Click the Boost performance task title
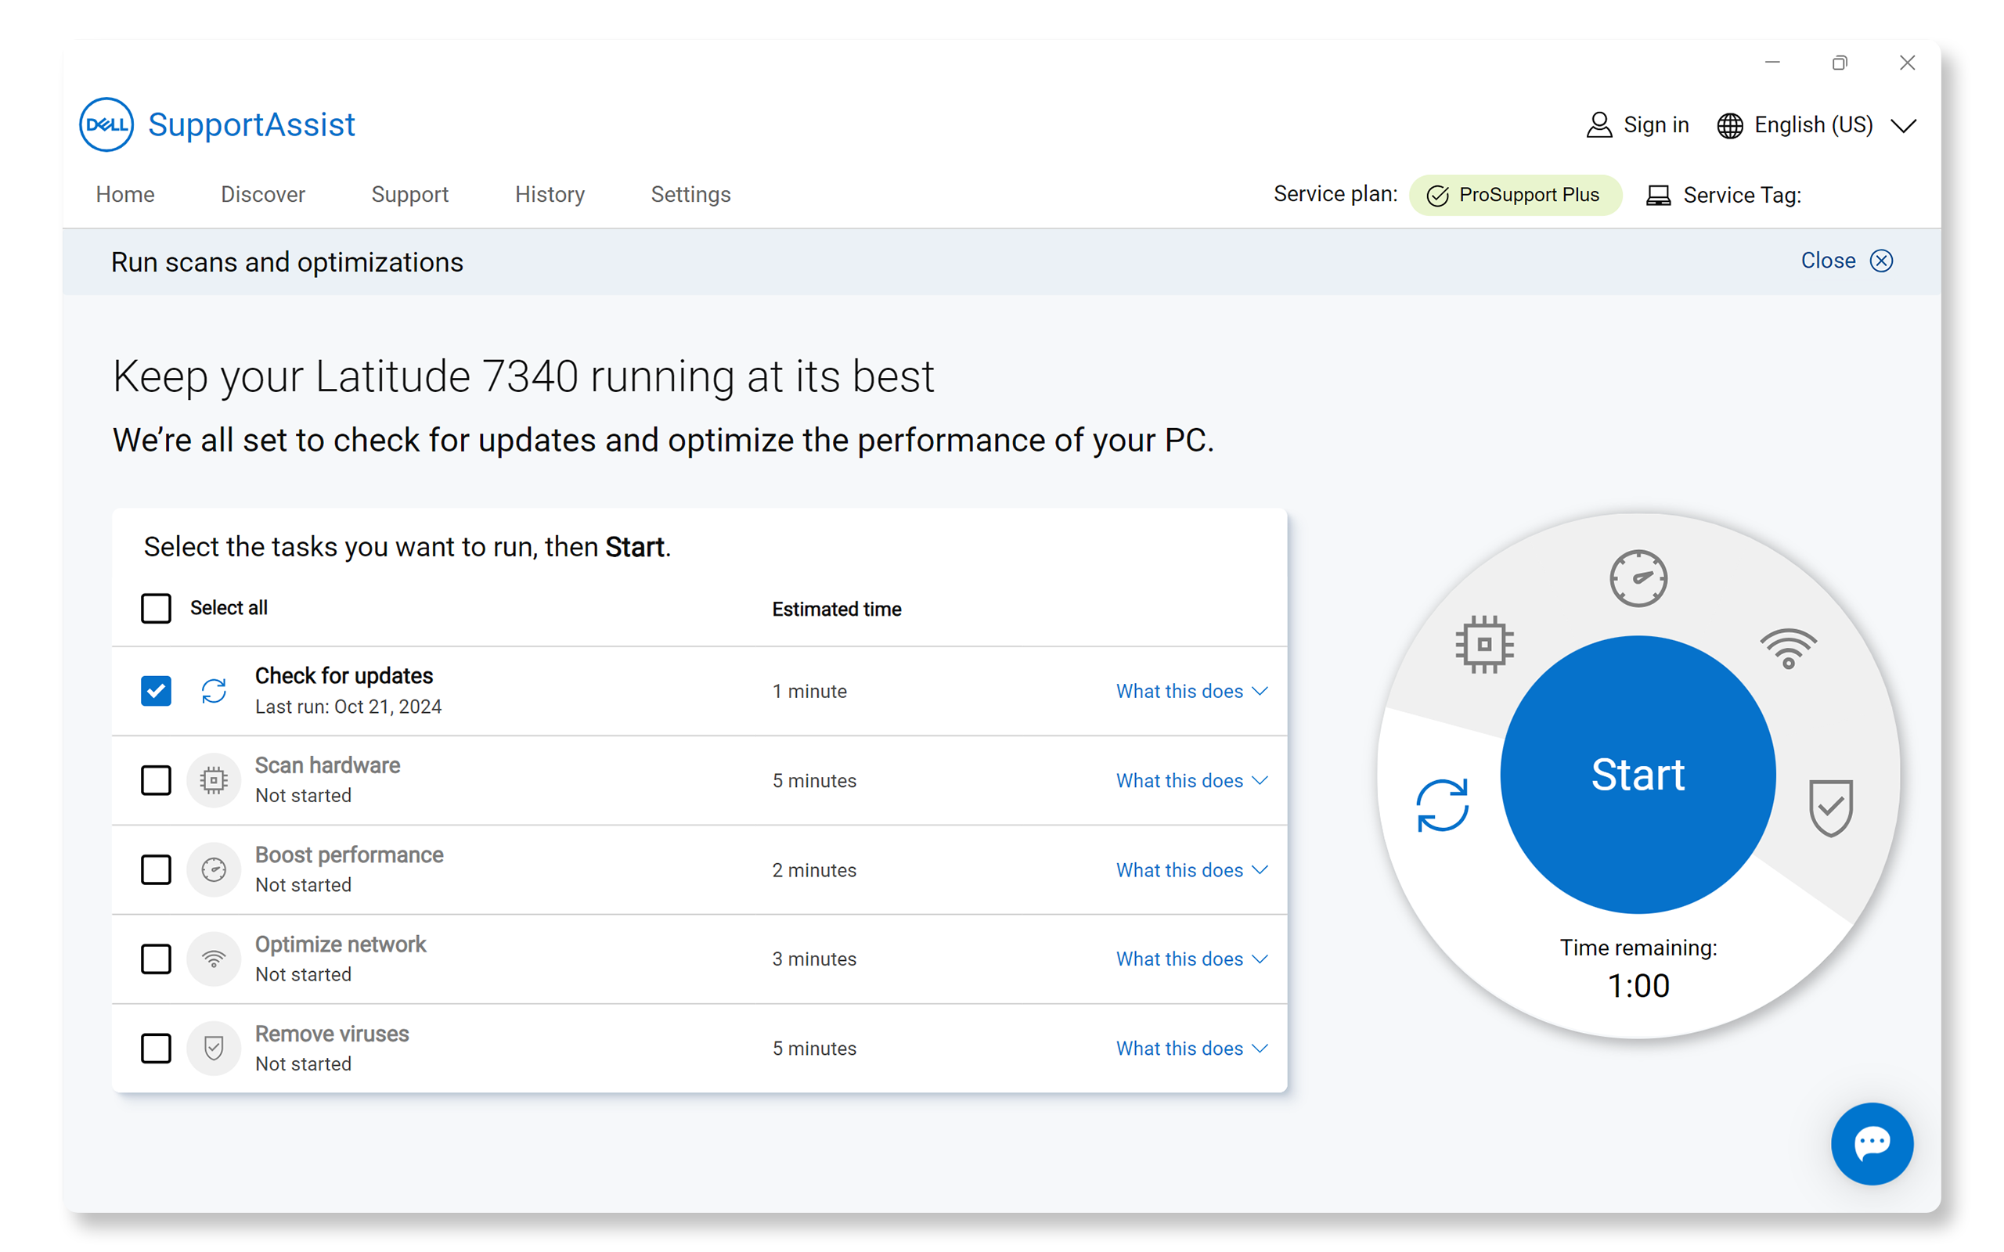Image resolution: width=2004 pixels, height=1252 pixels. coord(348,854)
